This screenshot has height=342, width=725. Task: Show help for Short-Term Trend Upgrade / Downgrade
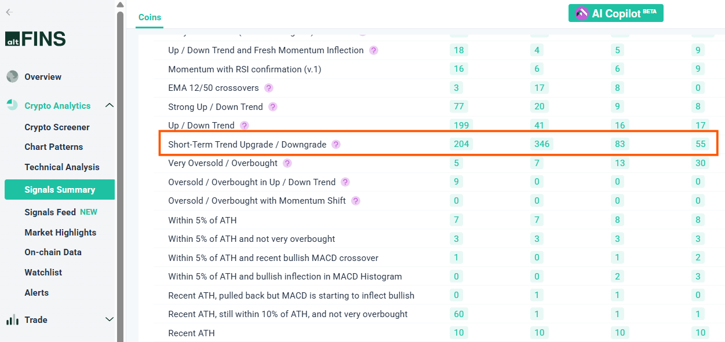[336, 144]
